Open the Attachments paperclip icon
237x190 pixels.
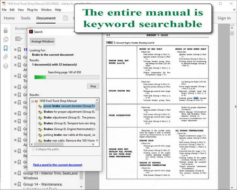(6, 57)
